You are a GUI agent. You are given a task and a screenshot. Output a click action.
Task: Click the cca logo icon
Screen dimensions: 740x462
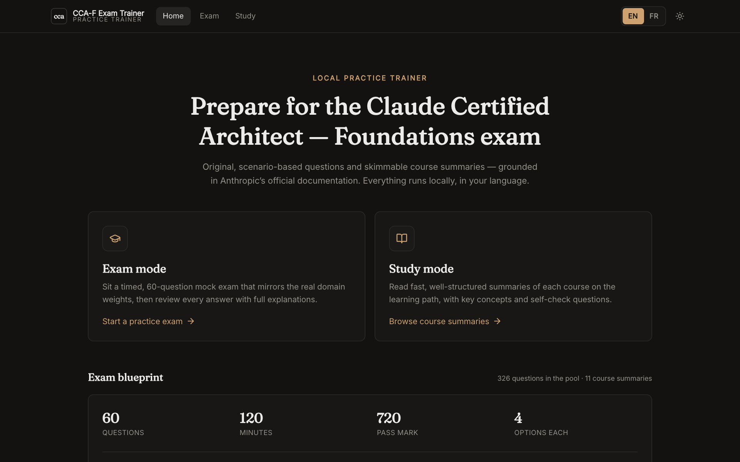click(59, 16)
